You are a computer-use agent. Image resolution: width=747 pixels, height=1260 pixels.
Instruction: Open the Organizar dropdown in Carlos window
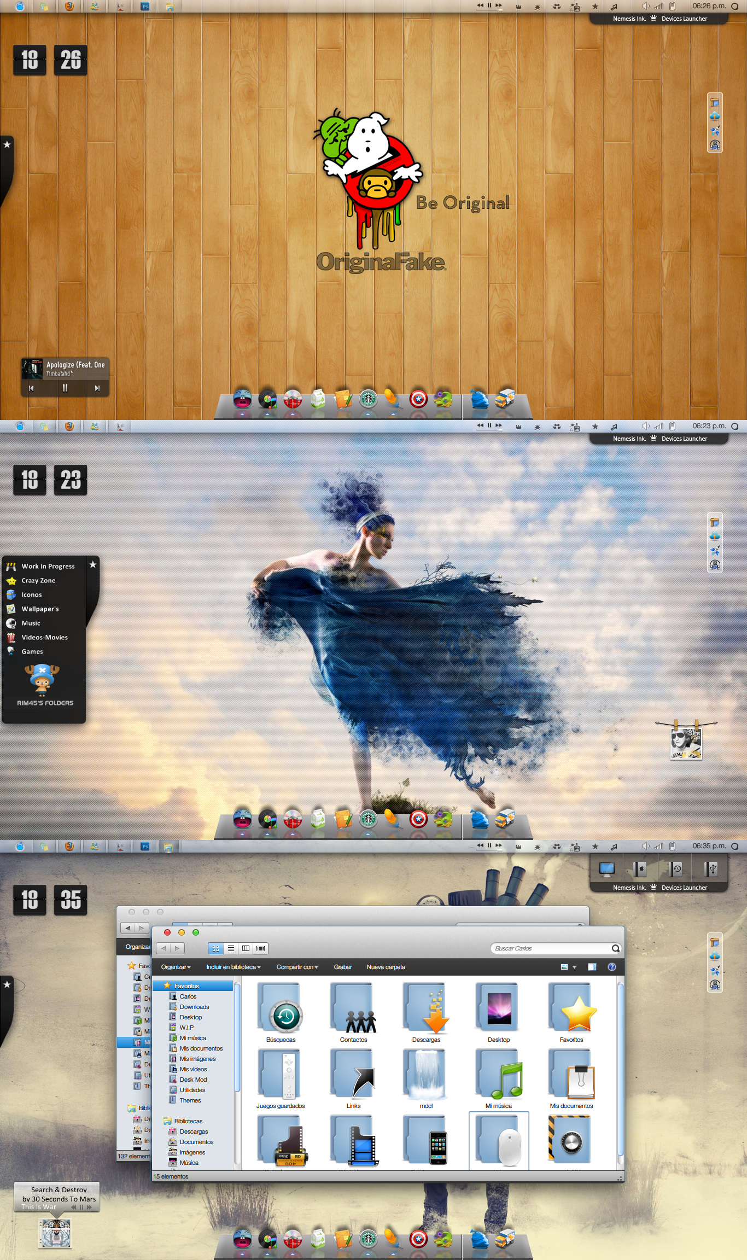pyautogui.click(x=176, y=967)
